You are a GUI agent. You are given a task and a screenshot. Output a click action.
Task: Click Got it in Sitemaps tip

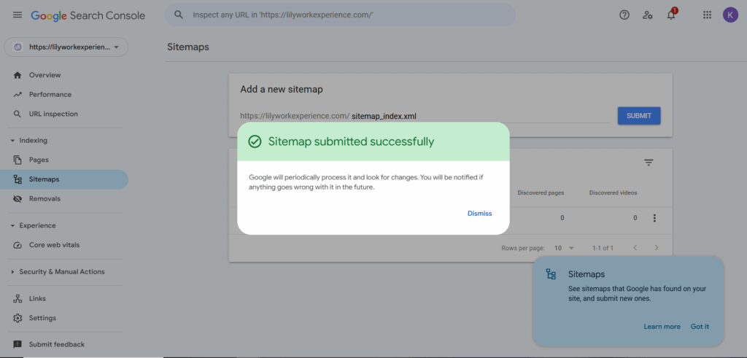(700, 327)
